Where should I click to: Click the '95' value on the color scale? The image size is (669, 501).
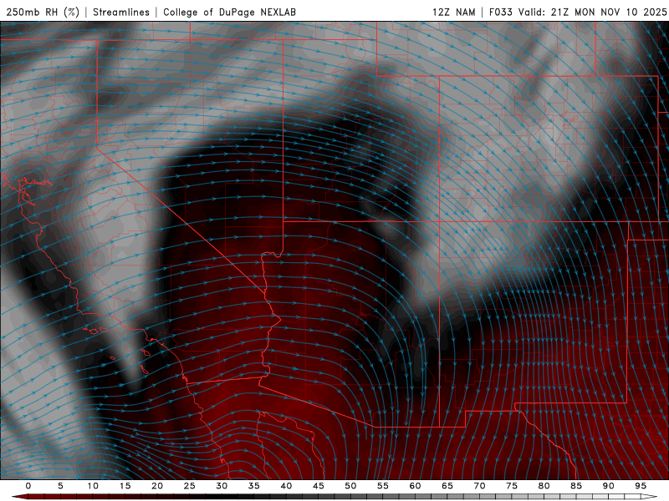click(x=641, y=486)
